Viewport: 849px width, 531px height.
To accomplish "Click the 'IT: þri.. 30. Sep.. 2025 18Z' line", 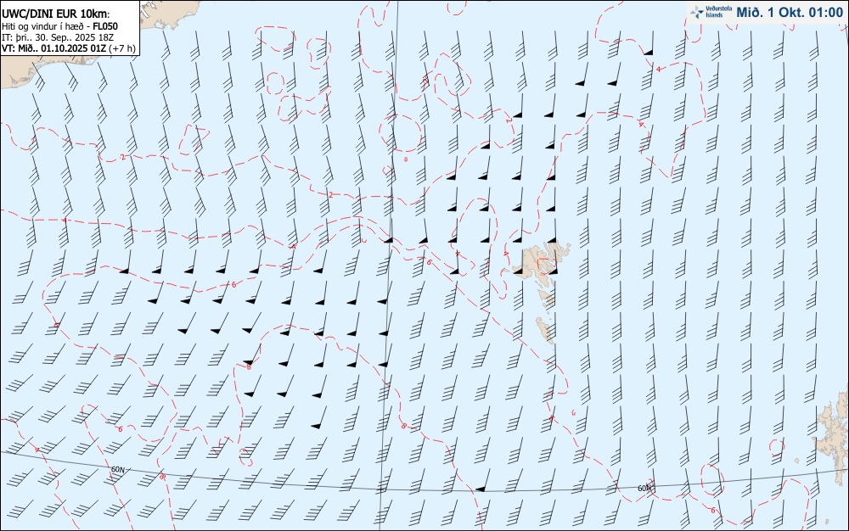I will 58,37.
